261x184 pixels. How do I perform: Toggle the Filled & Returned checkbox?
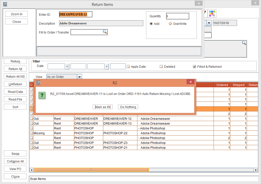[195, 67]
